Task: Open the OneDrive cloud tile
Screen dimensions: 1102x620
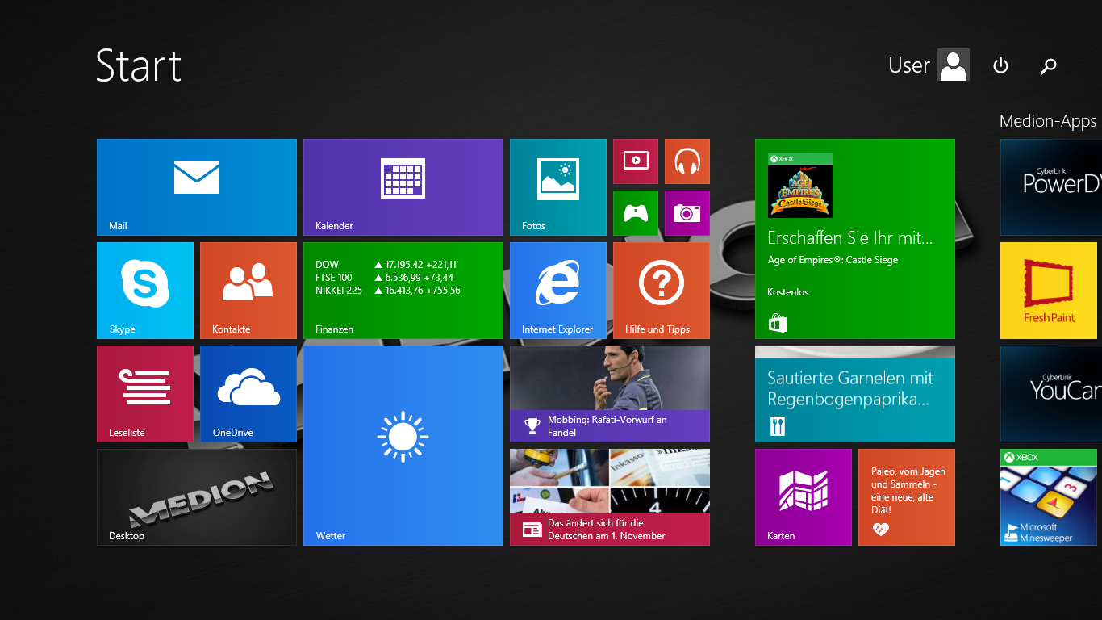Action: click(x=248, y=394)
